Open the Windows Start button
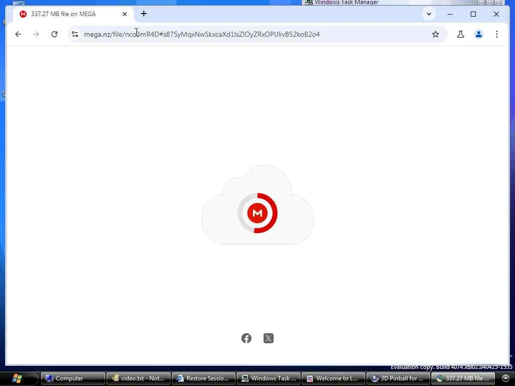 (17, 378)
